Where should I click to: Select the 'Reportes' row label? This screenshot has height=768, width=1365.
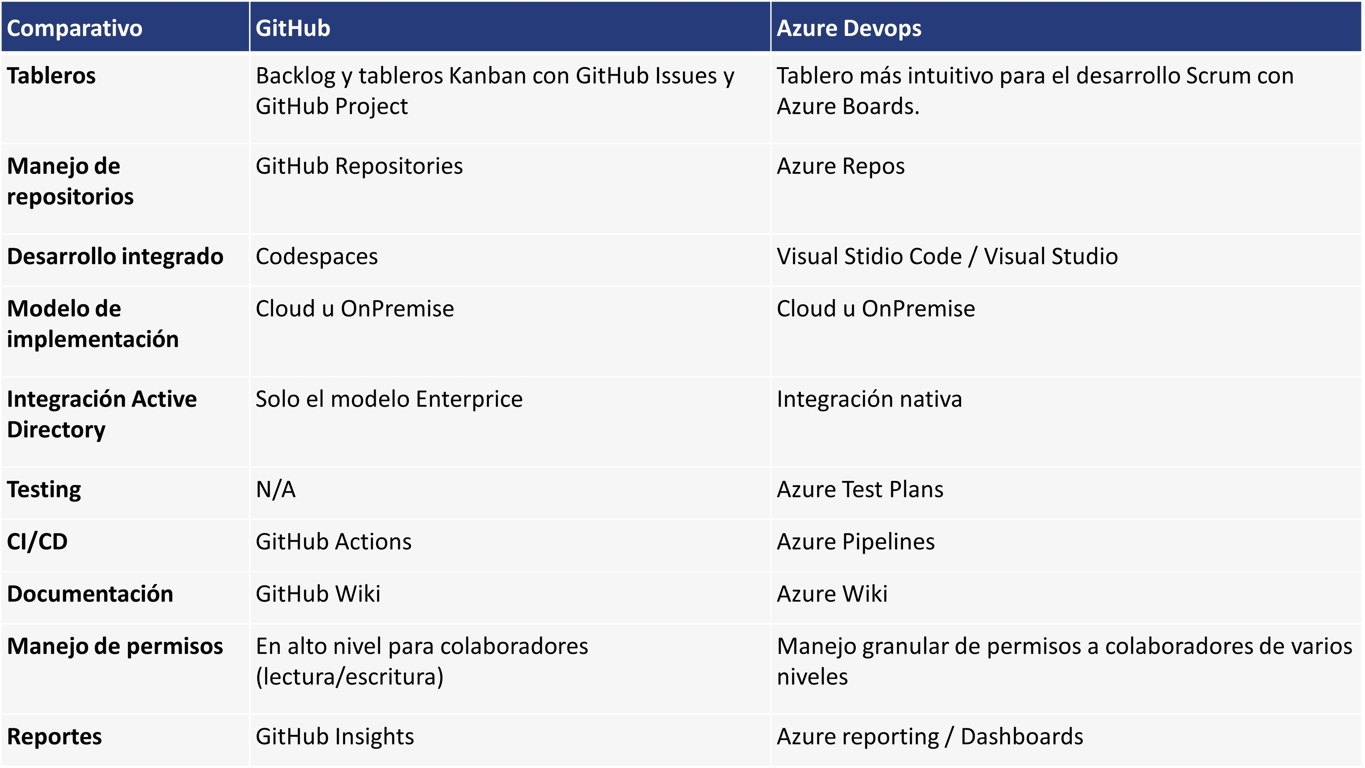click(125, 741)
